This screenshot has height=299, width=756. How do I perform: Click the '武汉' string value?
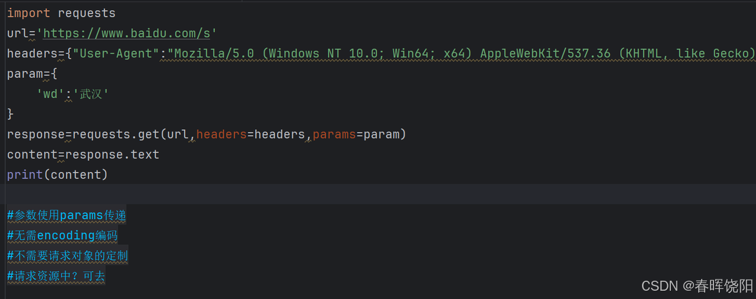pos(91,94)
